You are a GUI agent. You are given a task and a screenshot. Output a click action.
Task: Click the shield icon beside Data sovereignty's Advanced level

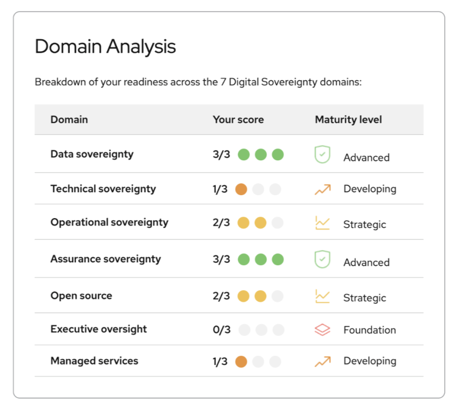tap(323, 155)
